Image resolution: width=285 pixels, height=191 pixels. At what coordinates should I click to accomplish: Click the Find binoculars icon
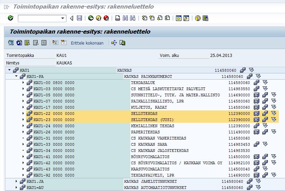point(125,18)
